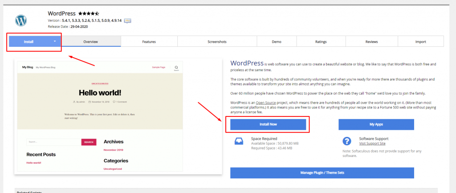Image resolution: width=456 pixels, height=193 pixels.
Task: Click SEARCH button in blog preview
Action: tap(89, 142)
